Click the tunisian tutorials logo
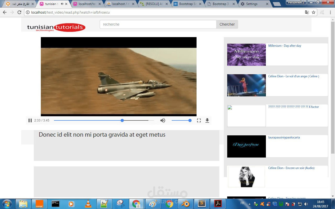 coord(56,27)
